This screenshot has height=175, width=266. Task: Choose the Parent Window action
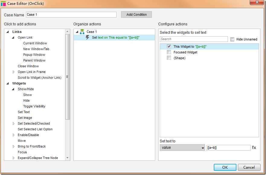(34, 61)
